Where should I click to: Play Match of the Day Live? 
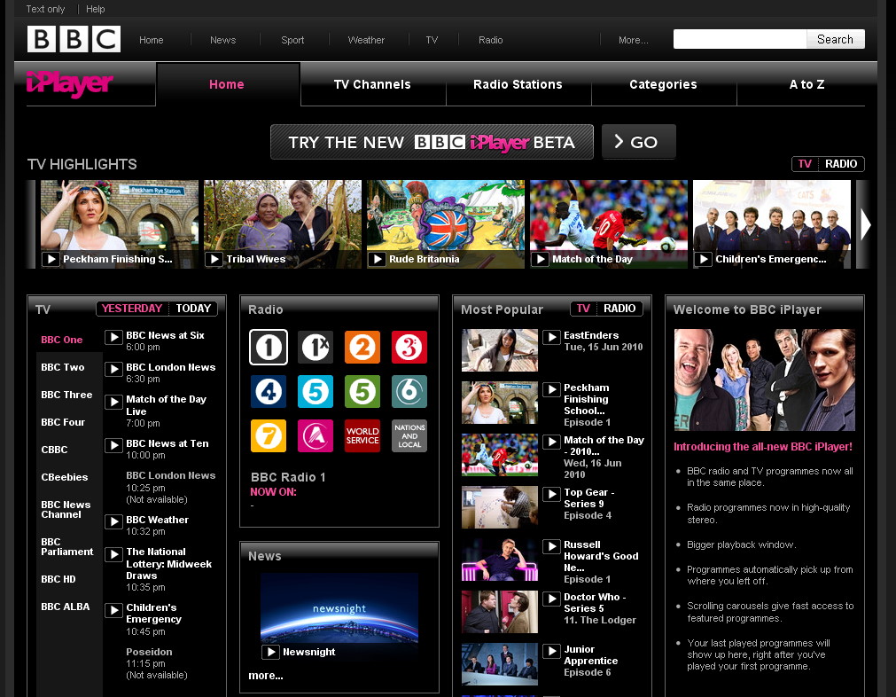[x=113, y=402]
